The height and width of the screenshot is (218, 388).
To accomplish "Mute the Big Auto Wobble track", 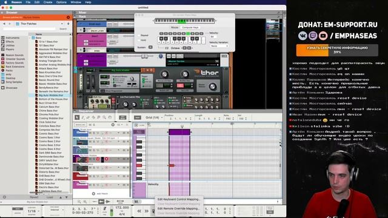I will [91, 159].
